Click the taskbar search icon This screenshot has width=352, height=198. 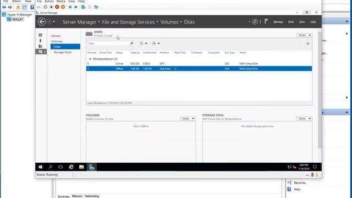click(x=51, y=167)
